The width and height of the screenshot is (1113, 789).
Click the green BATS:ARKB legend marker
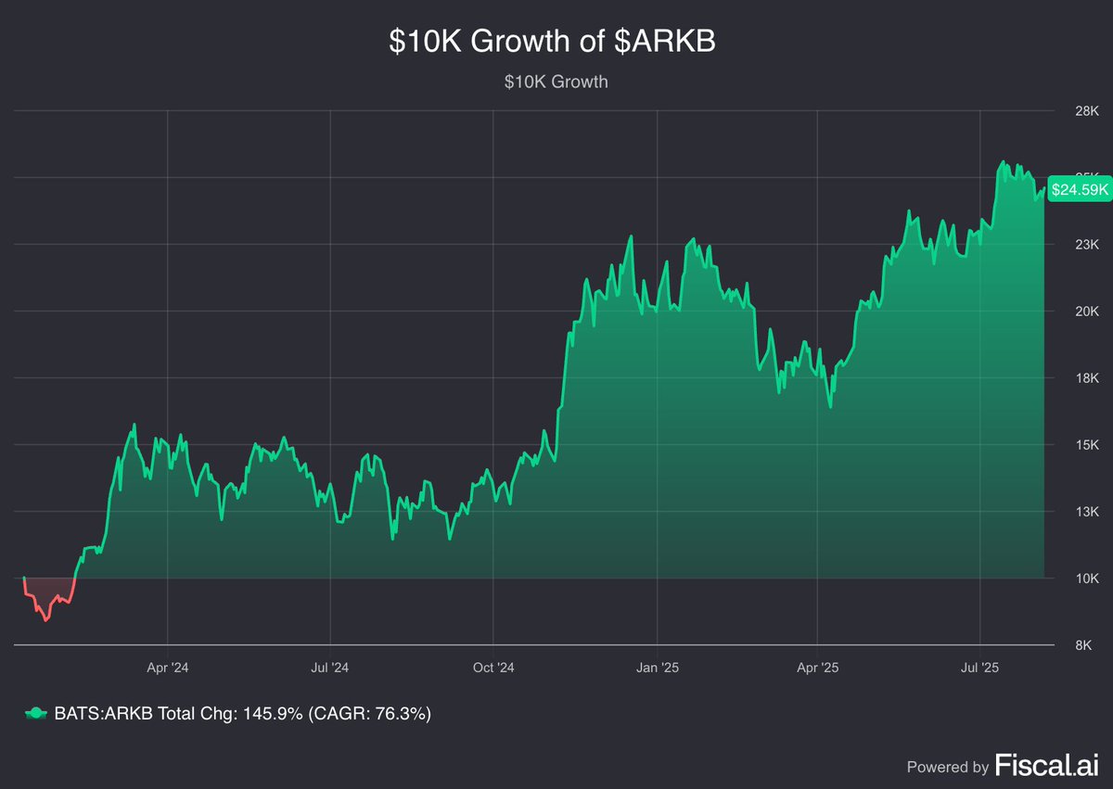click(x=35, y=713)
